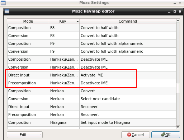The height and width of the screenshot is (140, 184).
Task: Select the Hiragana key cell
Action: (x=64, y=122)
